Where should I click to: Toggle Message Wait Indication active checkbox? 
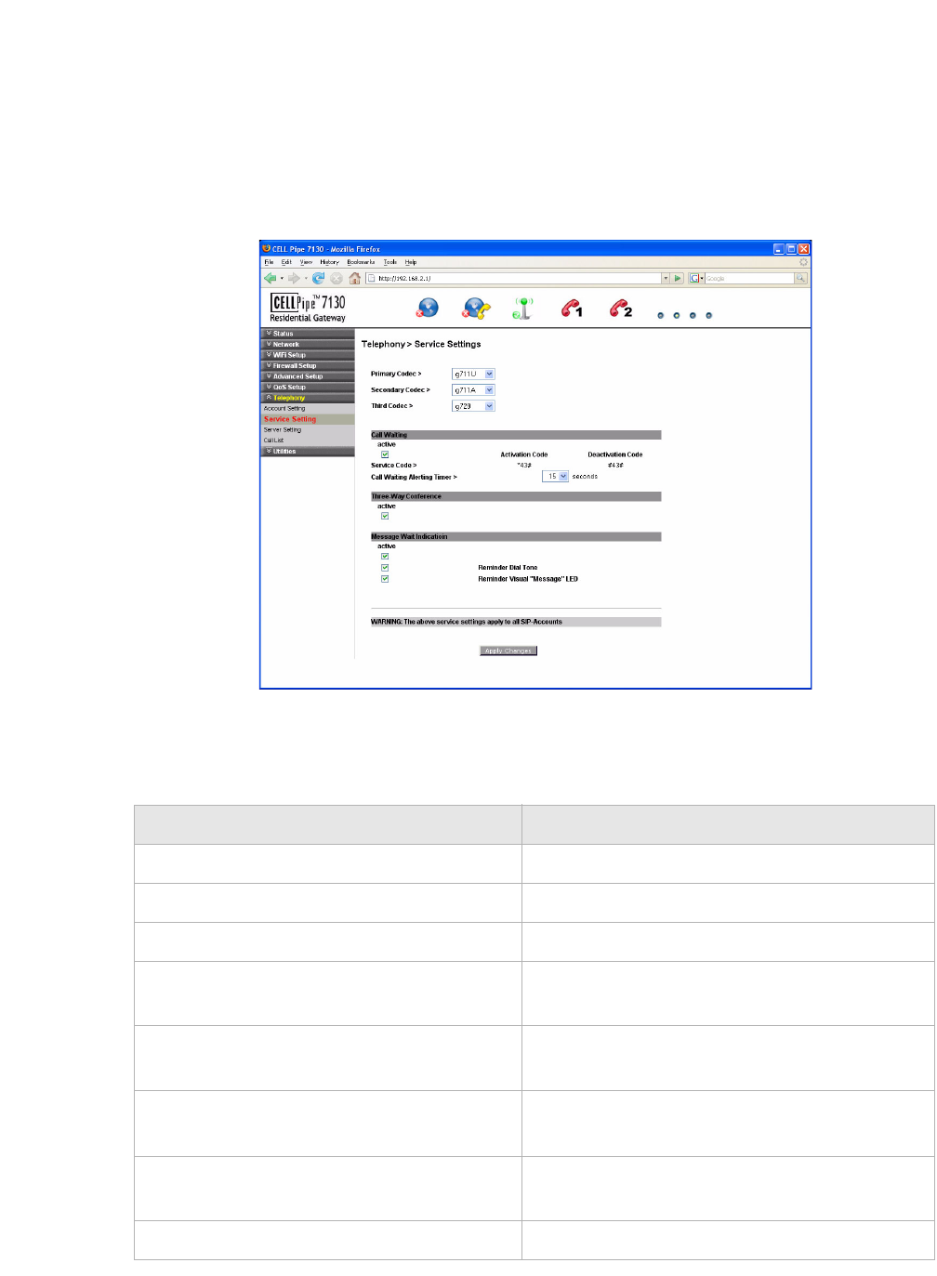pyautogui.click(x=385, y=556)
